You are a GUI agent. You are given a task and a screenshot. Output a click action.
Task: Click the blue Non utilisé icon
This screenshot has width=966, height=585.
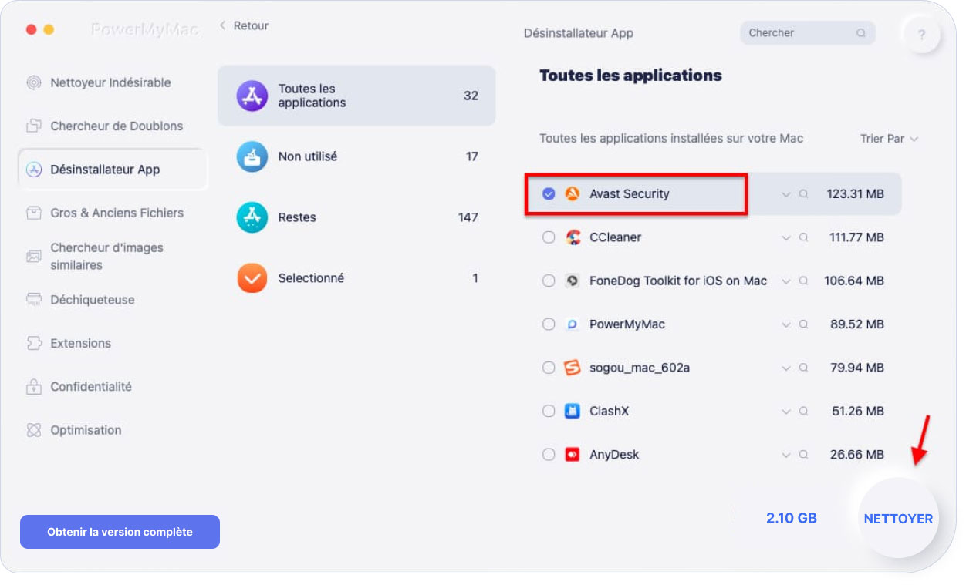252,156
